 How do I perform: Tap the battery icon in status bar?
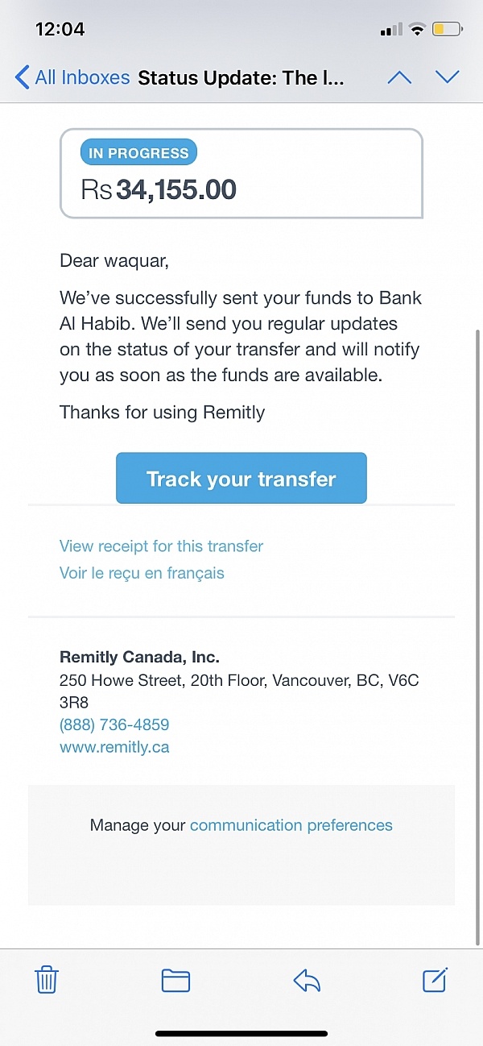[x=447, y=30]
